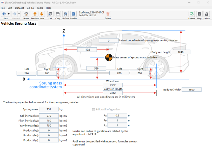Click the Ry radius field
The image size is (212, 164).
click(117, 120)
